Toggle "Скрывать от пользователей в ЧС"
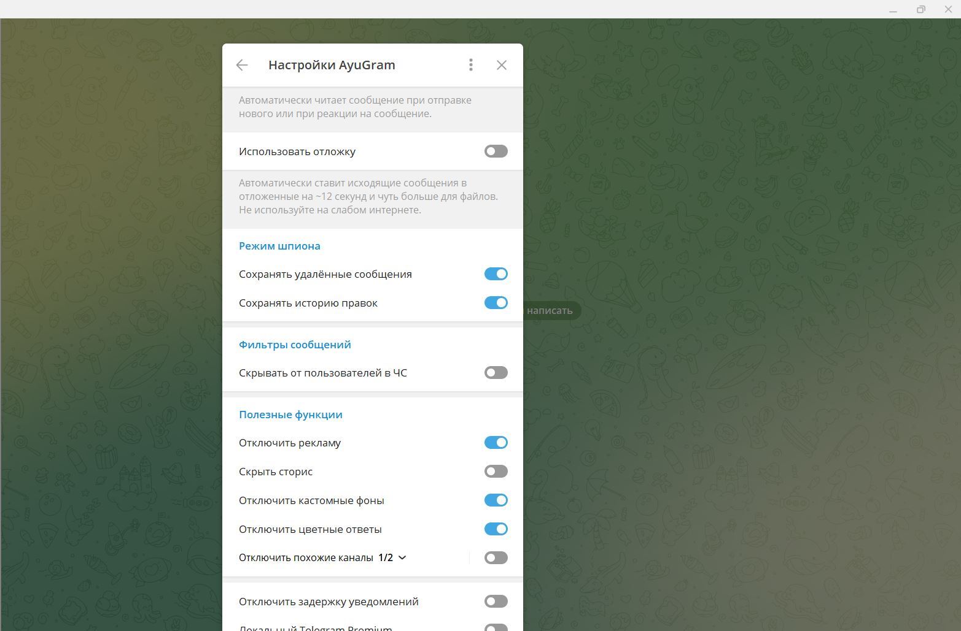This screenshot has height=631, width=961. click(x=496, y=373)
